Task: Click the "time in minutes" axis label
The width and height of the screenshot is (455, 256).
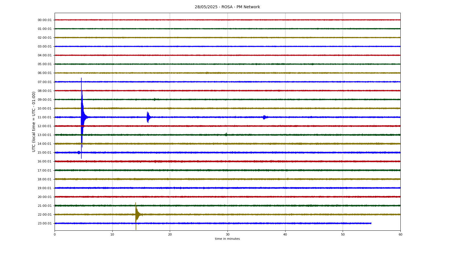Action: (x=227, y=239)
